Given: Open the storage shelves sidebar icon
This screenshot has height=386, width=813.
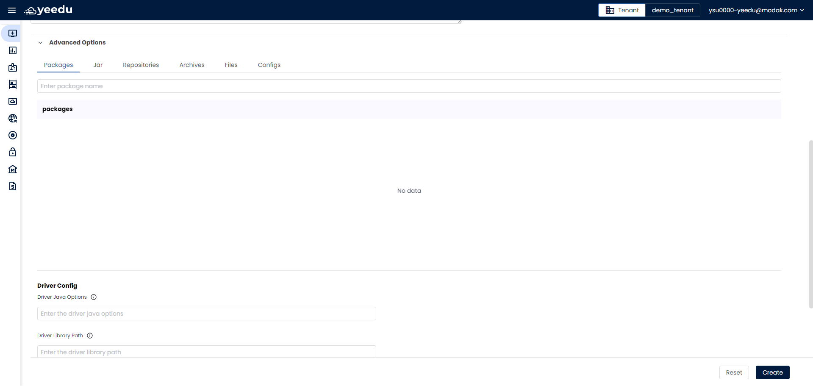Looking at the screenshot, I should (x=13, y=84).
